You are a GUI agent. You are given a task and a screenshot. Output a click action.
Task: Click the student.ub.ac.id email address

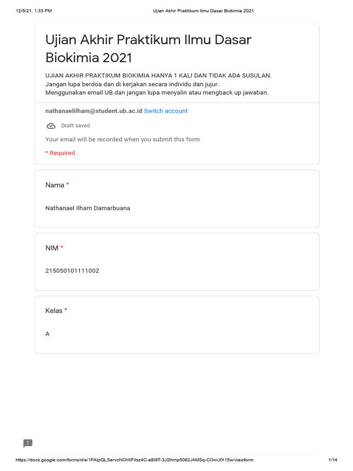click(x=94, y=111)
